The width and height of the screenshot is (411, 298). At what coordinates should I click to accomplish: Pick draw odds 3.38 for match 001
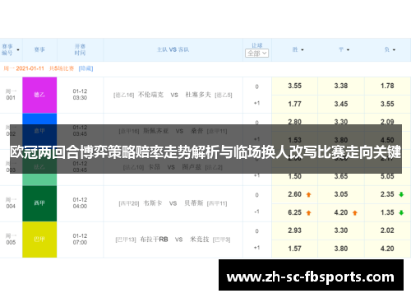341,86
